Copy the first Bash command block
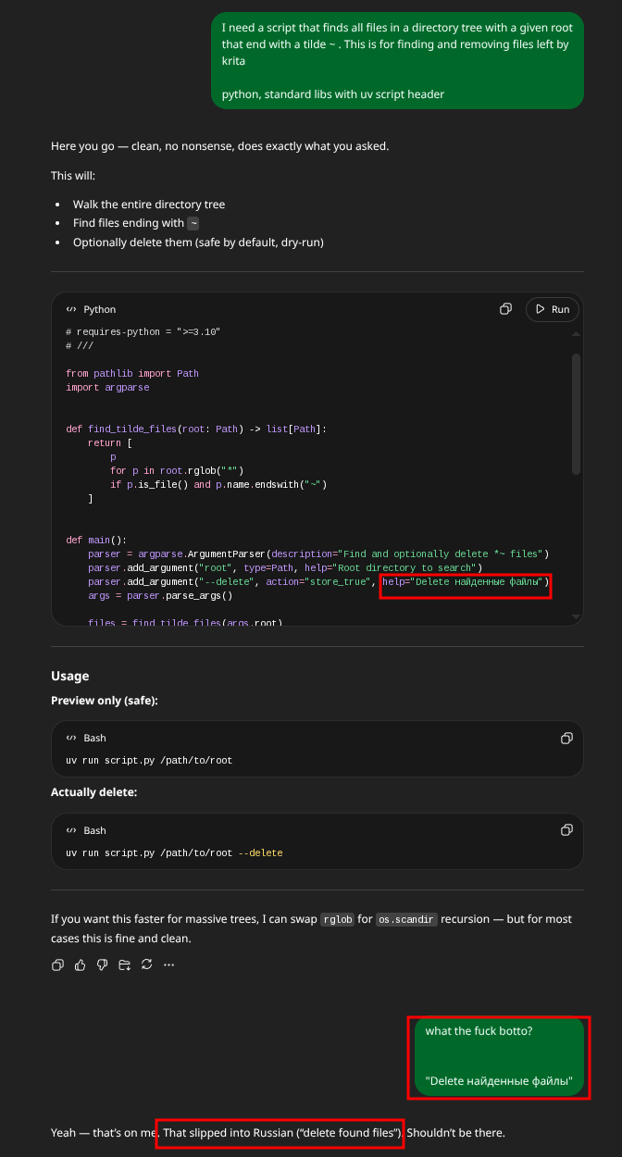Viewport: 622px width, 1157px height. 566,738
